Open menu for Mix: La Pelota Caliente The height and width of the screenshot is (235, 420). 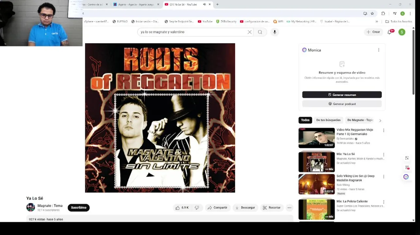point(383,202)
